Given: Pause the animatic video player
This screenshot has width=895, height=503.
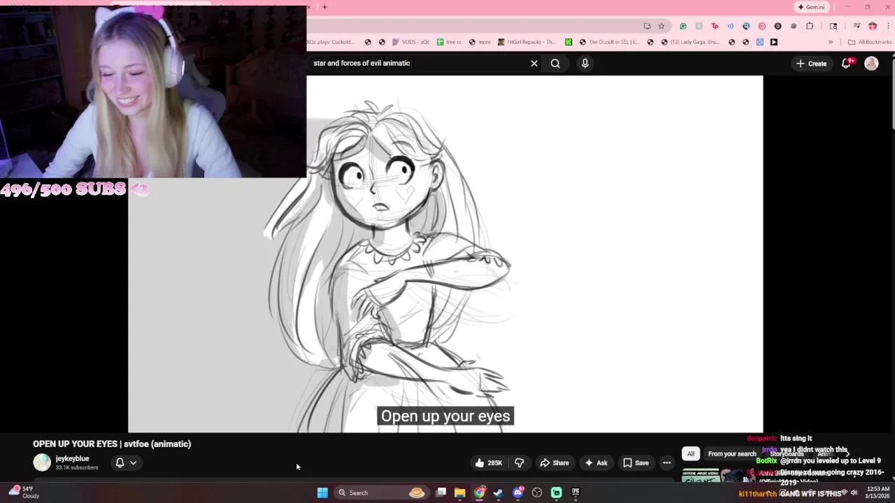Looking at the screenshot, I should [445, 254].
